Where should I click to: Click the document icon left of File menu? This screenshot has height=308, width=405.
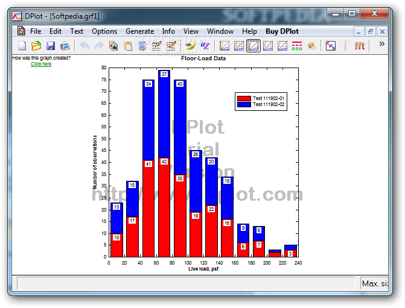21,31
